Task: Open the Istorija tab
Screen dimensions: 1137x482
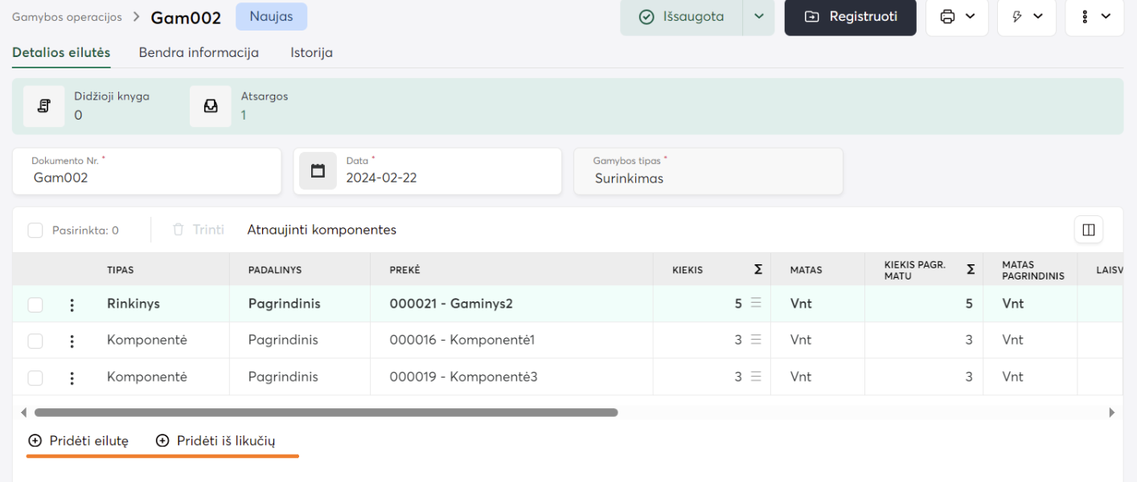Action: pos(311,53)
